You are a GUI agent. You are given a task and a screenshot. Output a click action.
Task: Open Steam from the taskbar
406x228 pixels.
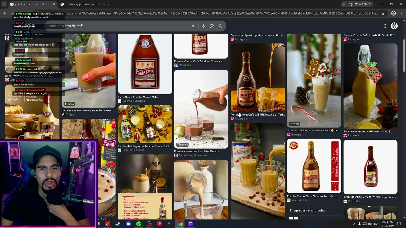coord(118,224)
